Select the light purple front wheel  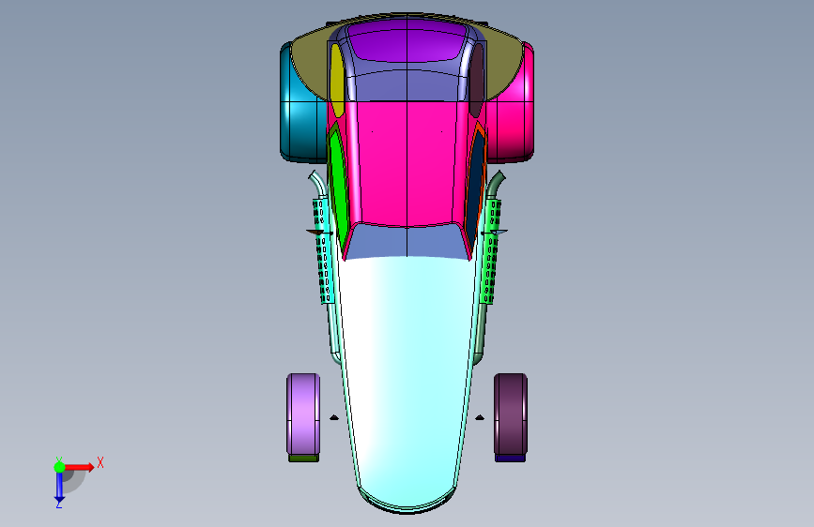click(x=303, y=414)
